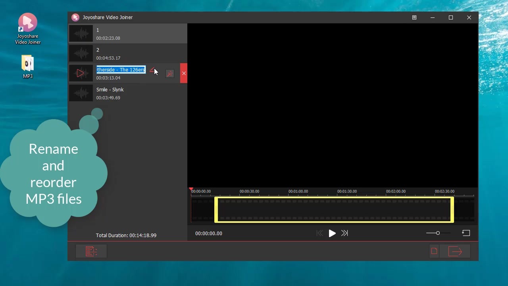Open the output format button
The width and height of the screenshot is (508, 286).
[434, 251]
